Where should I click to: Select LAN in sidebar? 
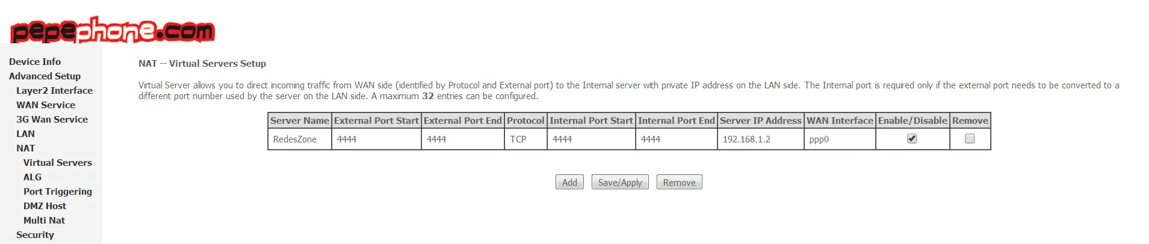25,134
